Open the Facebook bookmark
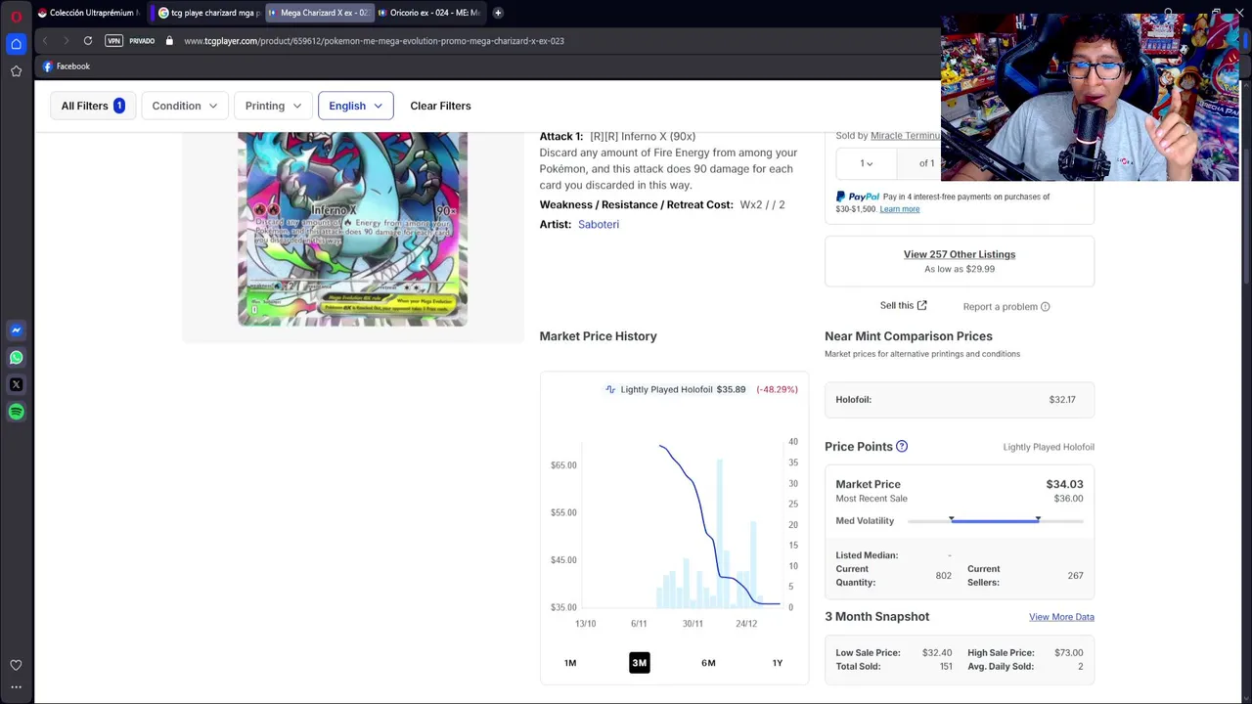 click(67, 66)
